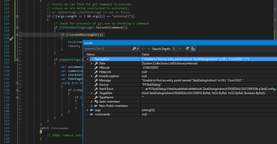Viewport: 277px width, 144px height.
Task: Collapse the if block region at line 119
Action: click(17, 35)
